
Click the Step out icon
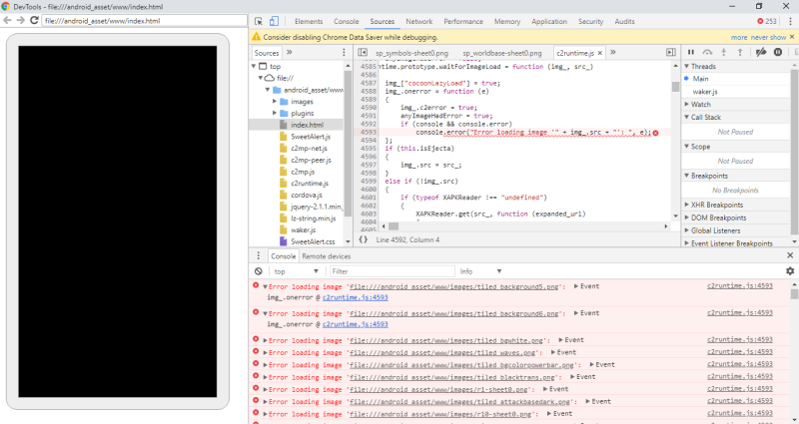tap(740, 52)
